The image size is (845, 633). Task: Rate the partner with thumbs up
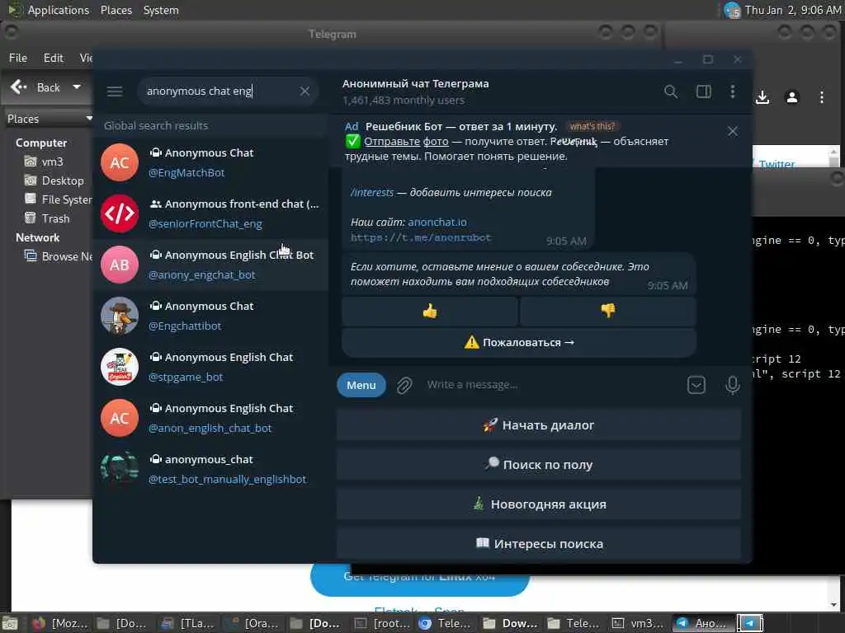coord(429,311)
